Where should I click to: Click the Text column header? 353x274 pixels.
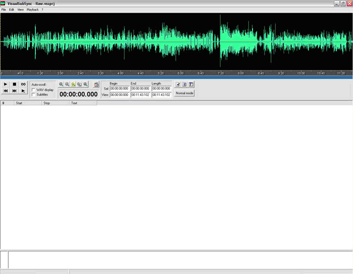pos(83,103)
